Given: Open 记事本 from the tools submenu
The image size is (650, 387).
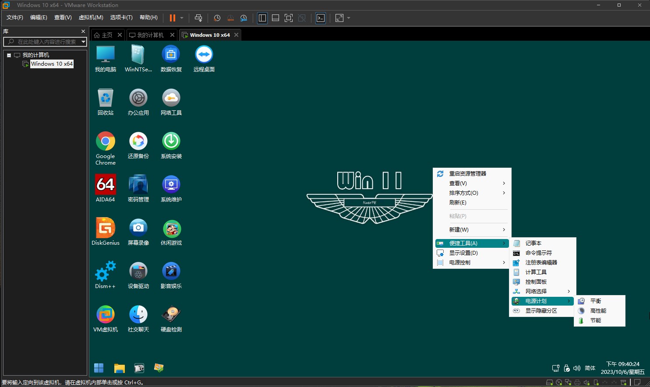Looking at the screenshot, I should (x=542, y=243).
